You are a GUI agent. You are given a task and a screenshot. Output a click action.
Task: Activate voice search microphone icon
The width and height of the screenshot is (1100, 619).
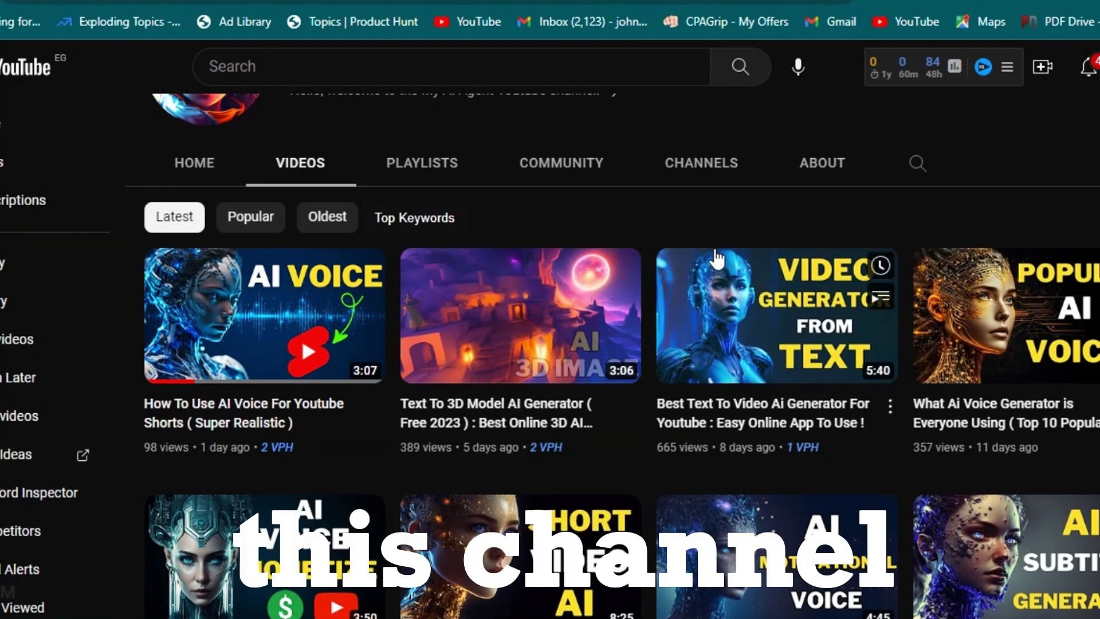(798, 66)
